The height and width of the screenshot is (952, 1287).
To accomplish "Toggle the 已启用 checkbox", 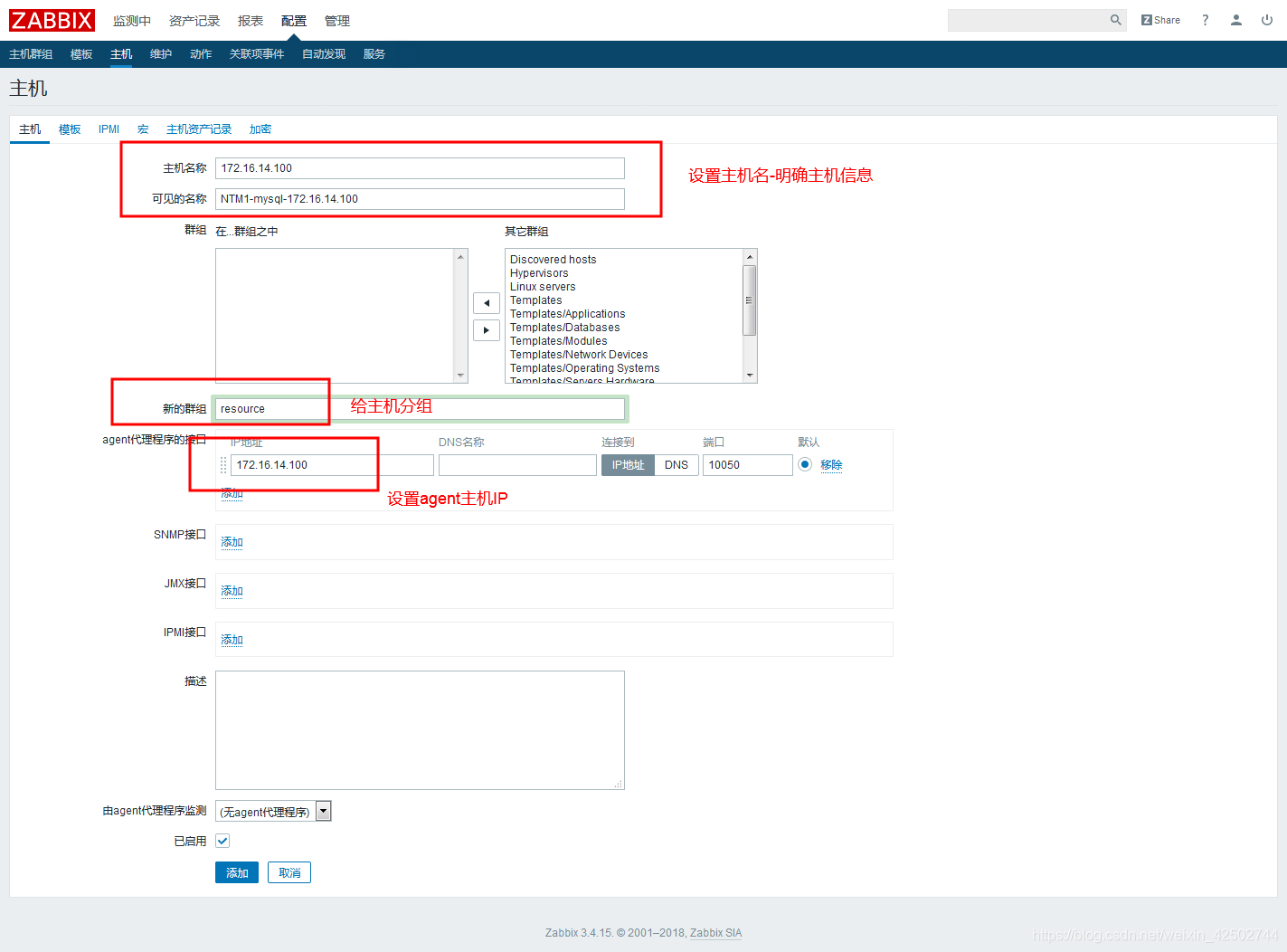I will coord(222,841).
